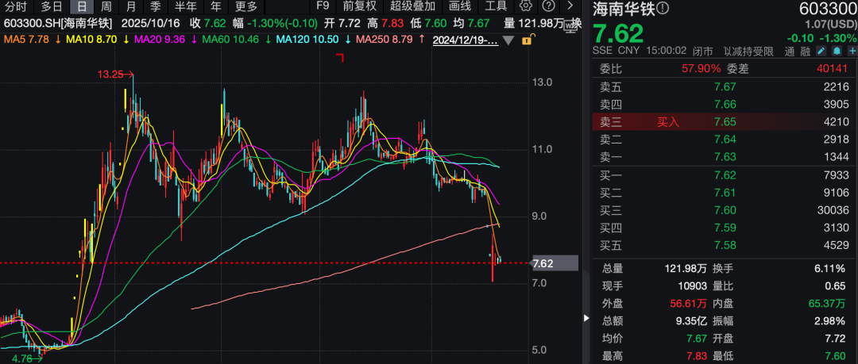Click the 7.62 current price axis marker
This screenshot has width=858, height=364.
(545, 263)
